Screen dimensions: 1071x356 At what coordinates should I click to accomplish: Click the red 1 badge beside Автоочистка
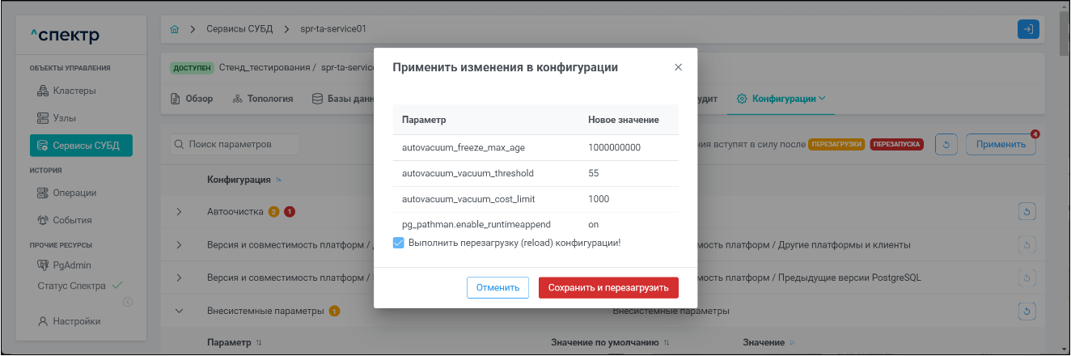pos(289,212)
